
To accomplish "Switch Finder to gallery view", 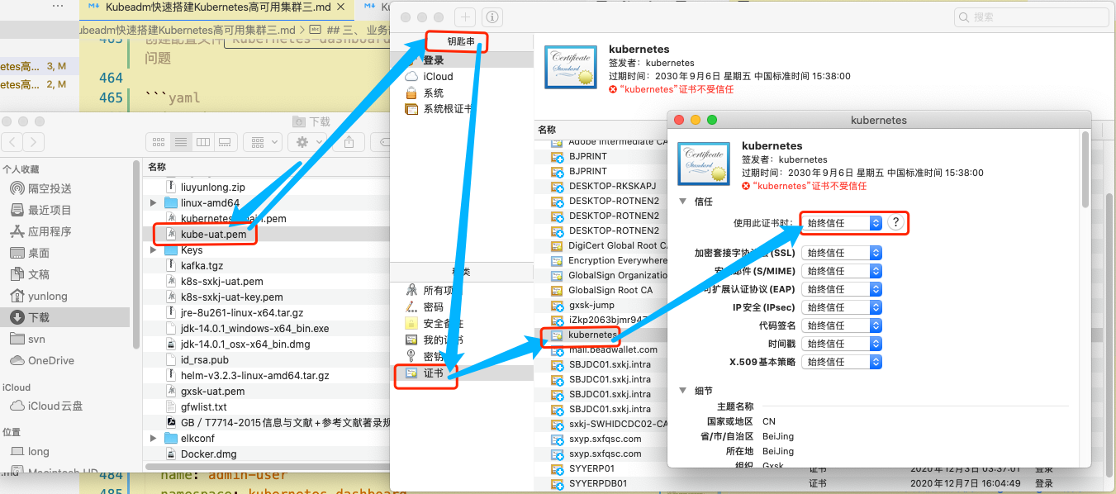I will (224, 142).
